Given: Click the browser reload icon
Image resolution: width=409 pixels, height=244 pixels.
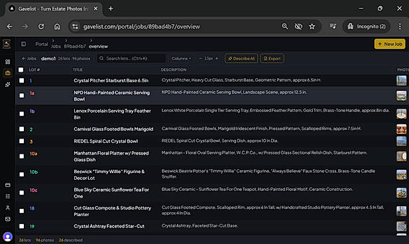Looking at the screenshot, I should (x=41, y=27).
